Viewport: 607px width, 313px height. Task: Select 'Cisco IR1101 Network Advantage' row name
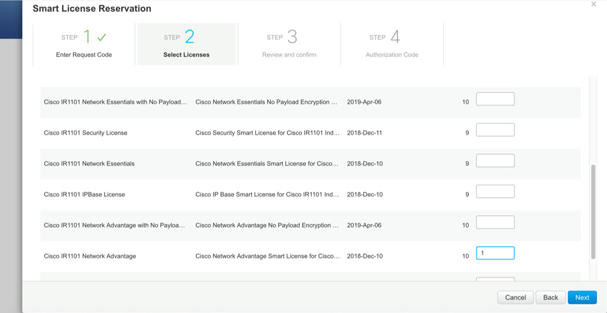click(90, 256)
